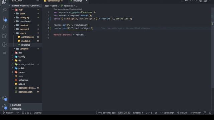The image size is (214, 120).
Task: Change encoding via UTF-8 indicator
Action: [149, 113]
